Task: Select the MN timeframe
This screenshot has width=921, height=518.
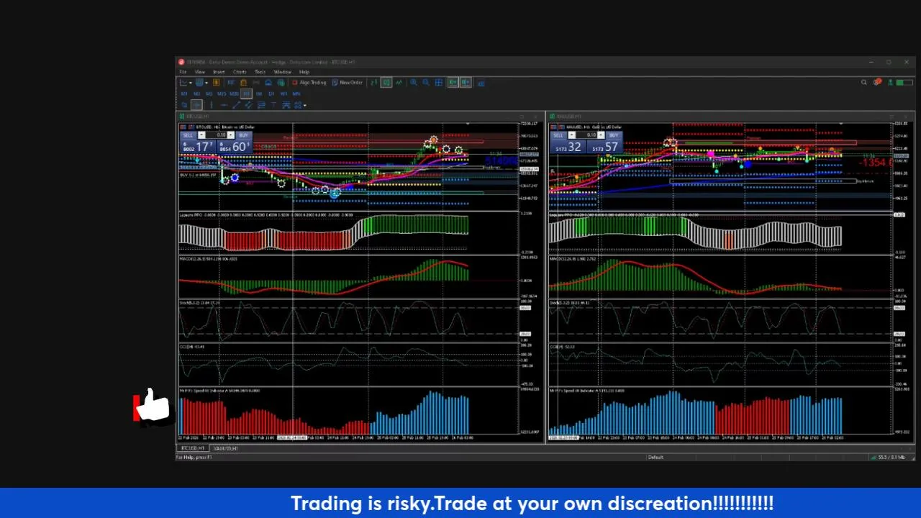Action: pyautogui.click(x=296, y=94)
